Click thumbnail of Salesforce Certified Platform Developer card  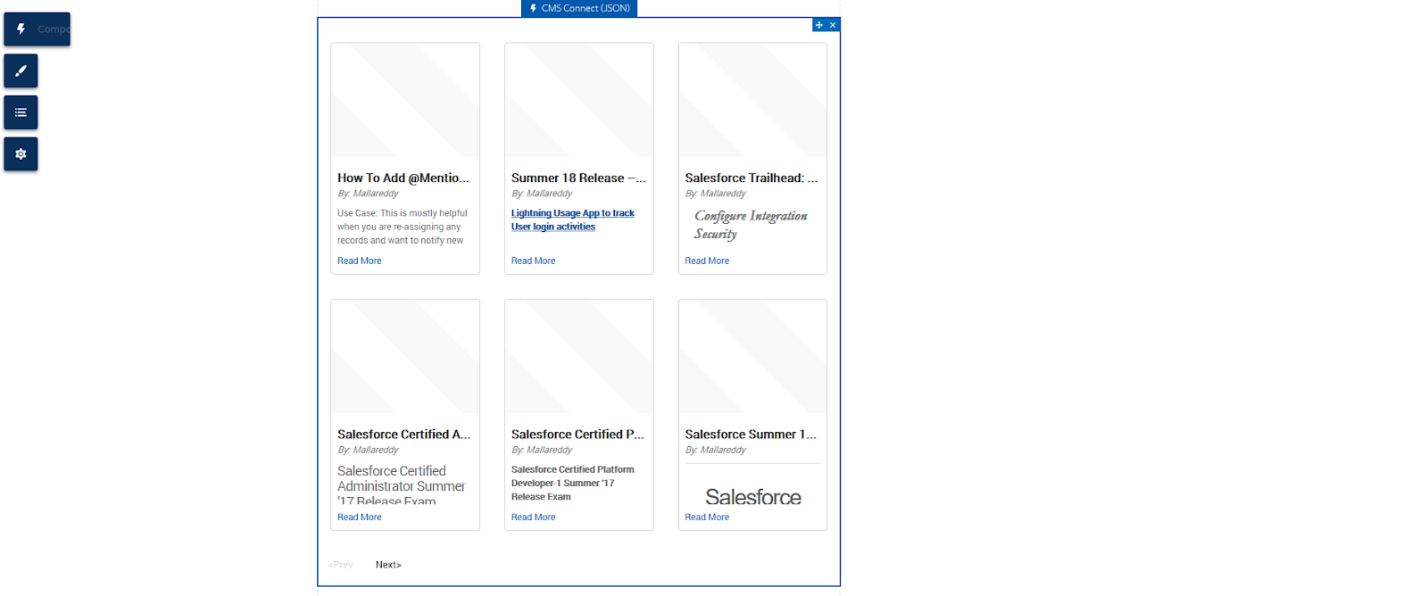pyautogui.click(x=579, y=356)
